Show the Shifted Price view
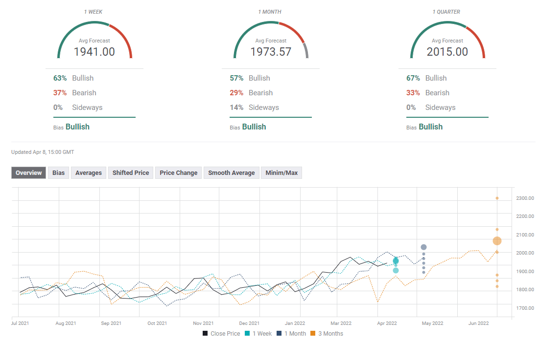The width and height of the screenshot is (539, 343). click(131, 173)
